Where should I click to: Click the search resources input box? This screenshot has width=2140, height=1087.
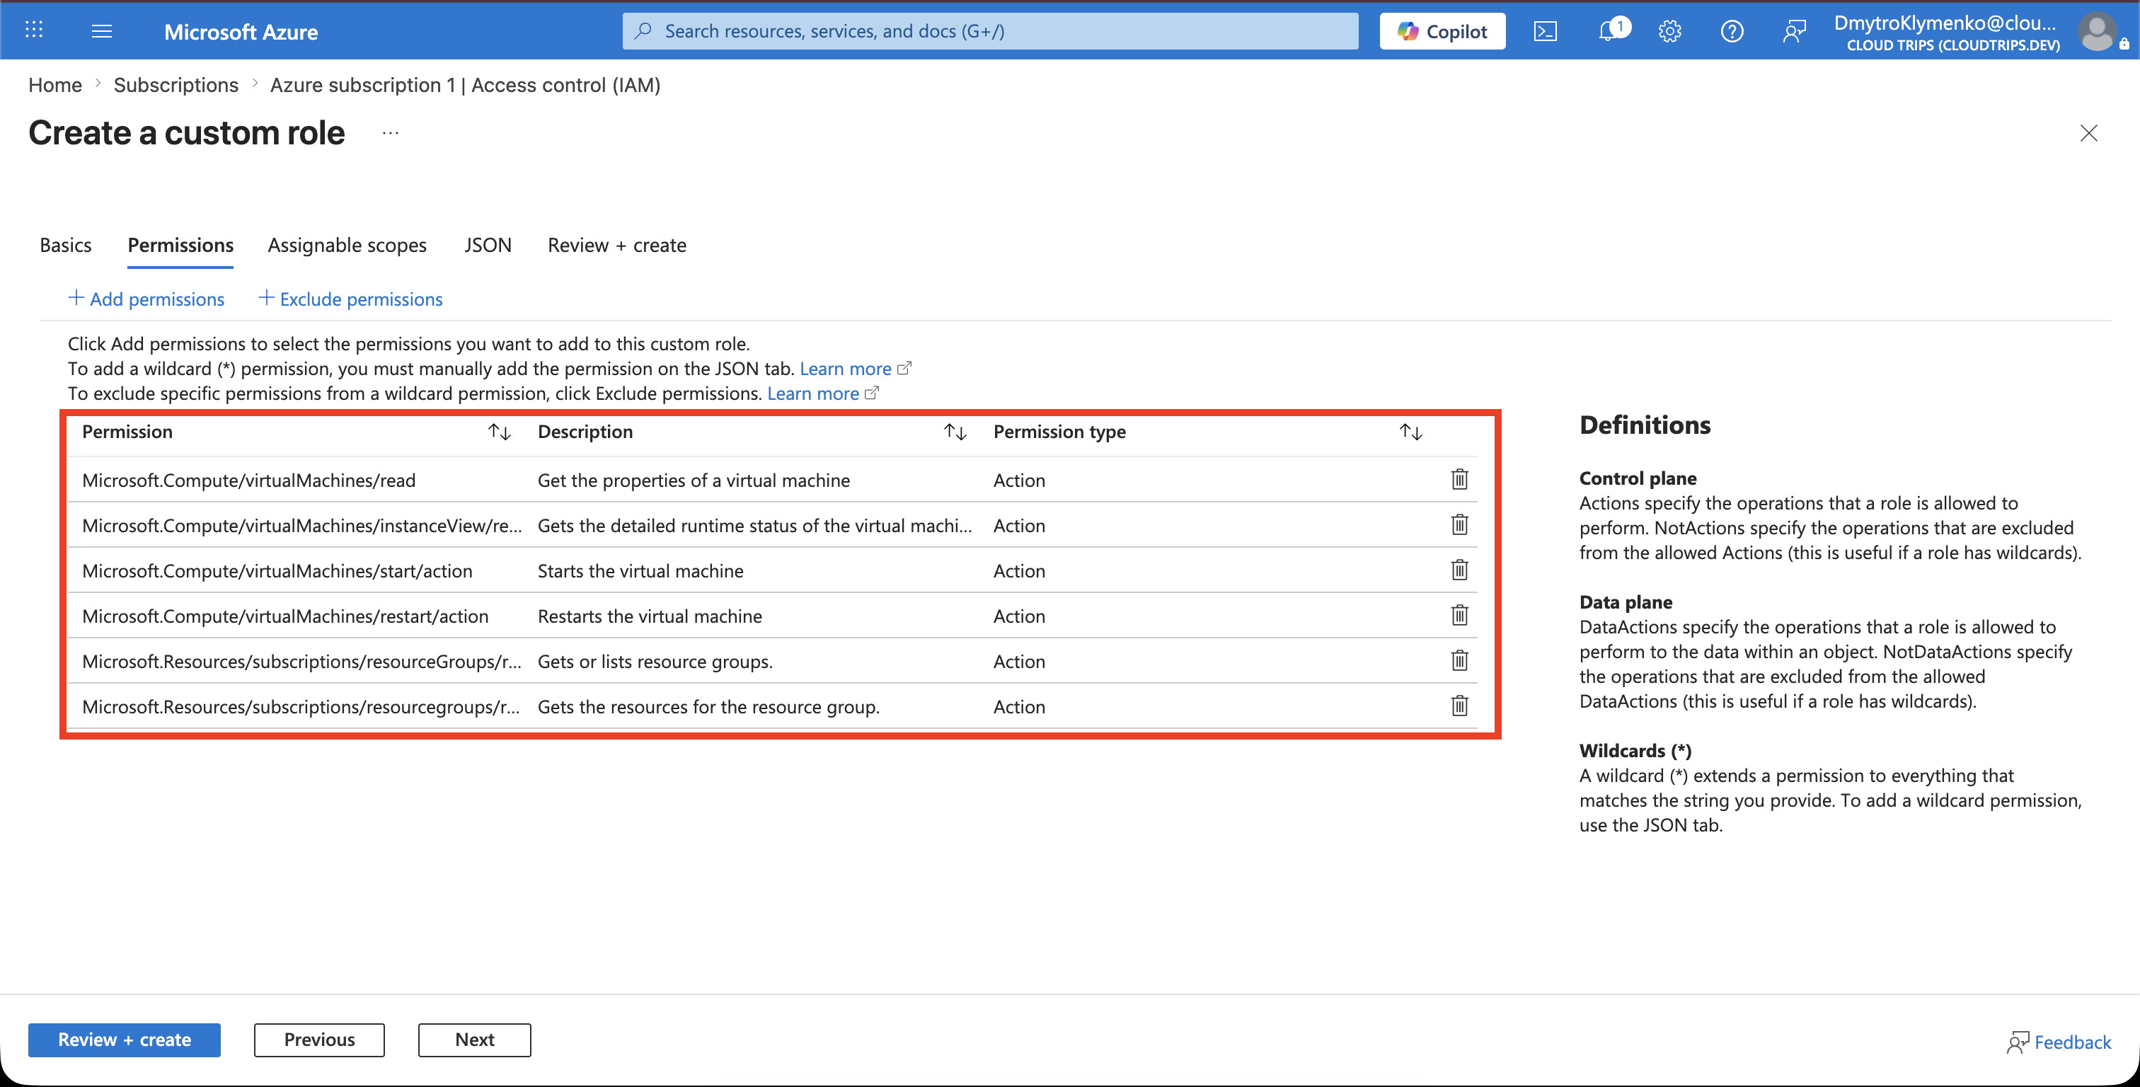coord(990,32)
